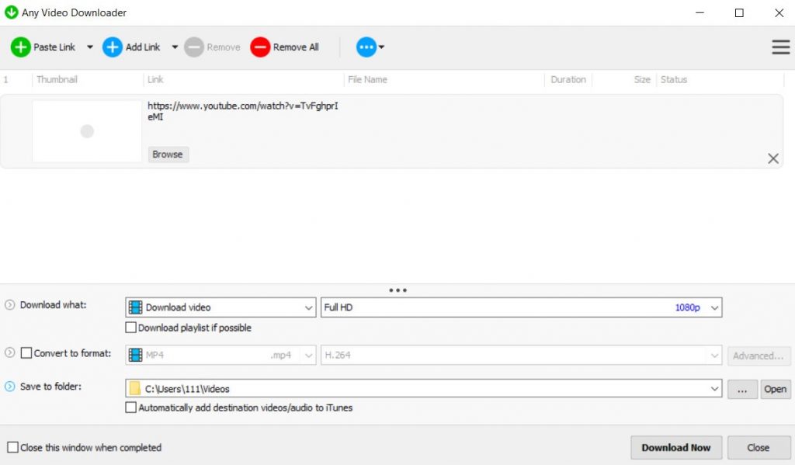The image size is (795, 465).
Task: Open the save folder path dropdown
Action: point(714,389)
